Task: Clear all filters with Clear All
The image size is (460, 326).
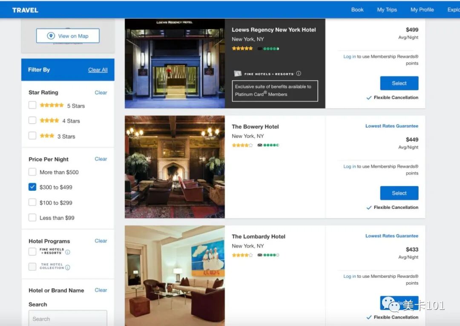Action: pyautogui.click(x=98, y=70)
